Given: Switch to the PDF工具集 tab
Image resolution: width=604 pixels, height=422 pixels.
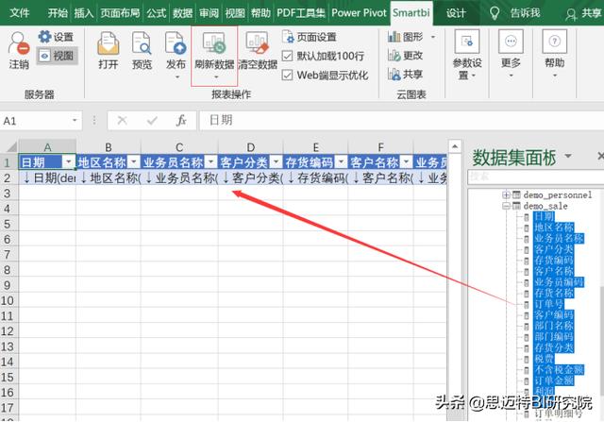Looking at the screenshot, I should point(301,12).
